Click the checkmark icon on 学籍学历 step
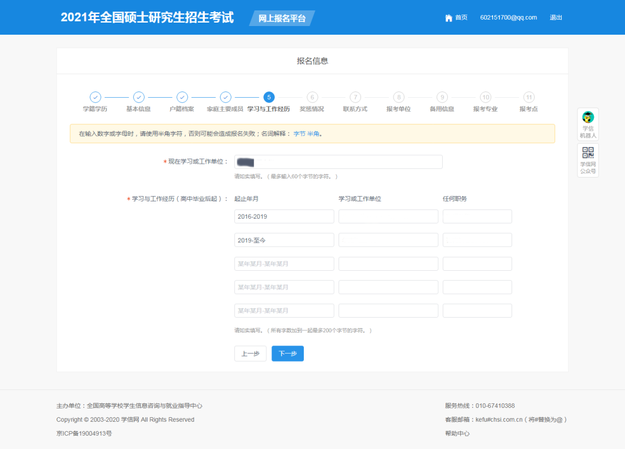This screenshot has height=449, width=625. tap(95, 97)
